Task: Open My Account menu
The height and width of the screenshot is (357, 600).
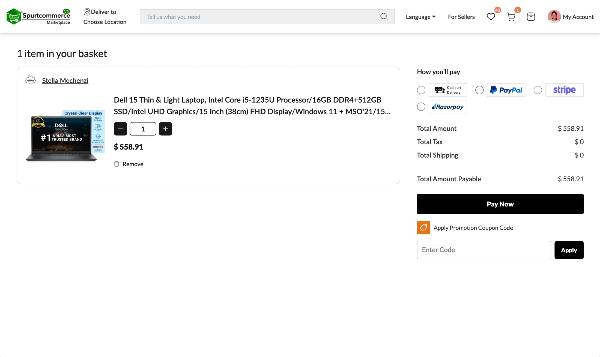Action: [x=578, y=17]
